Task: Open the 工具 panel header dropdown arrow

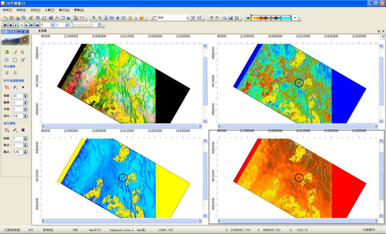Action: point(19,32)
